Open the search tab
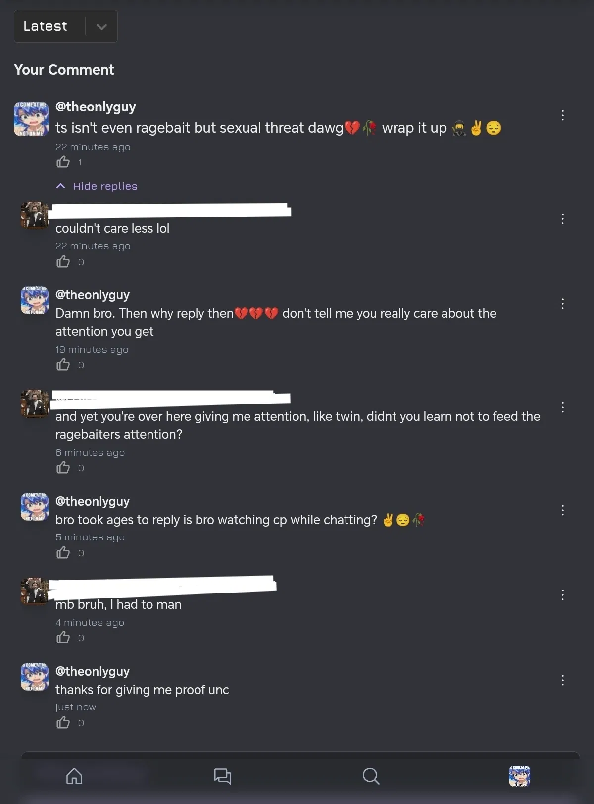Viewport: 594px width, 804px height. point(371,776)
